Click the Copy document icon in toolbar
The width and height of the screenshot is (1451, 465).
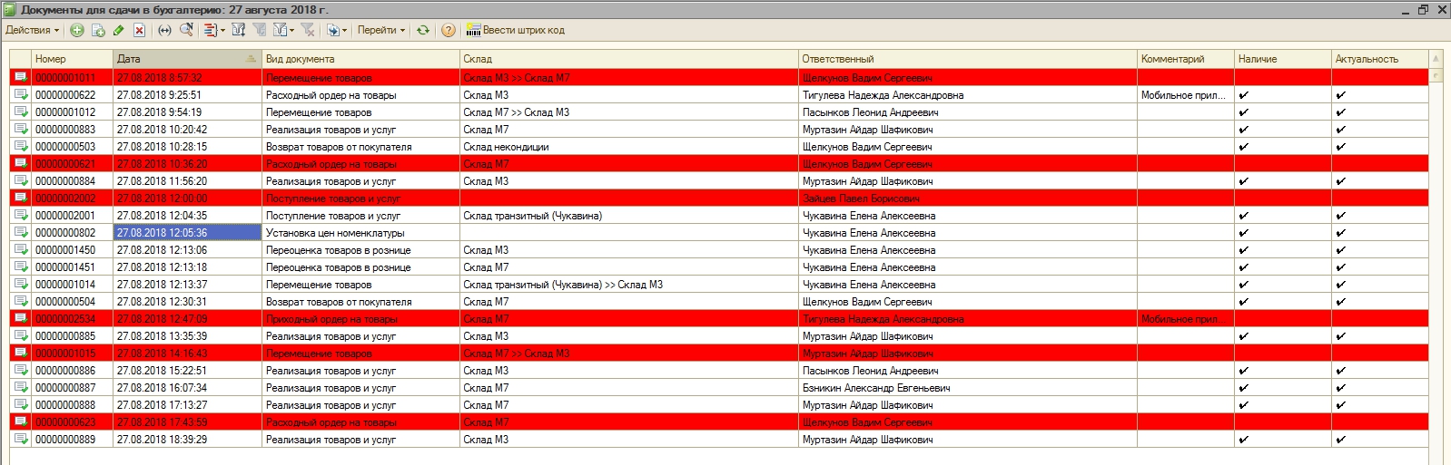tap(98, 30)
